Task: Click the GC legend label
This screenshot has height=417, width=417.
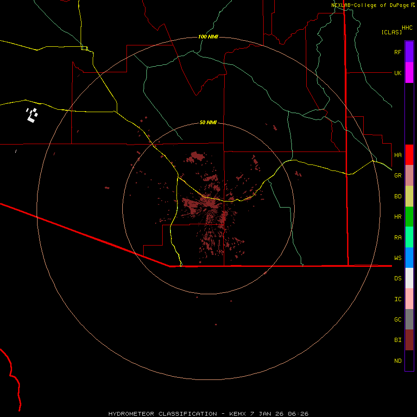Action: click(x=398, y=319)
